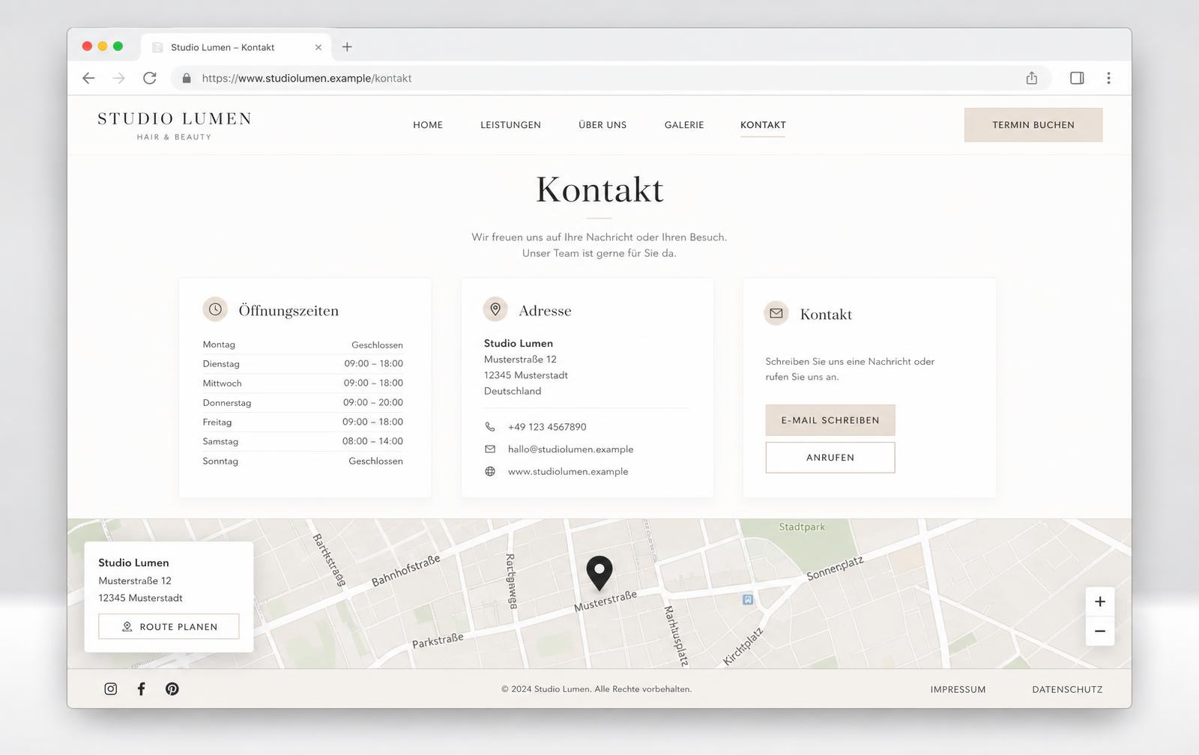Image resolution: width=1199 pixels, height=755 pixels.
Task: Select the Kontakt navigation item
Action: [x=763, y=125]
